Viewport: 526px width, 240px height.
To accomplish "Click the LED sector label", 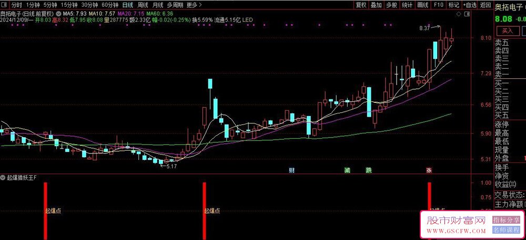I will tap(247, 20).
